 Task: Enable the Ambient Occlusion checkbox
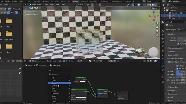(169, 48)
